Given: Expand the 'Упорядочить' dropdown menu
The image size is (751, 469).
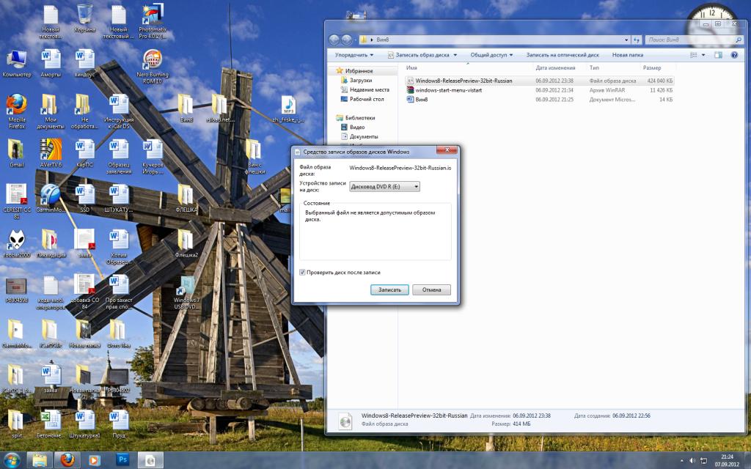Looking at the screenshot, I should point(353,55).
